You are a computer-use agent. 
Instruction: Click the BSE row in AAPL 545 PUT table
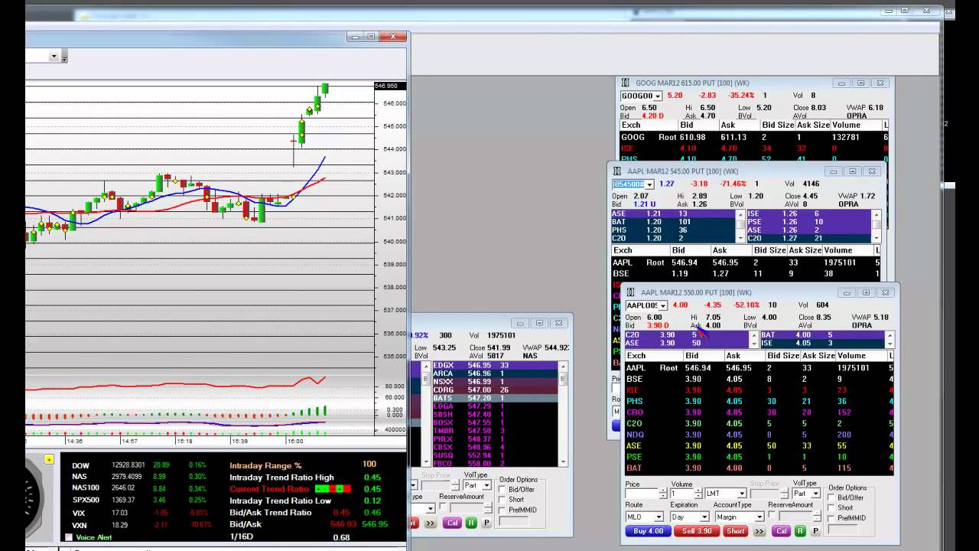pos(746,273)
